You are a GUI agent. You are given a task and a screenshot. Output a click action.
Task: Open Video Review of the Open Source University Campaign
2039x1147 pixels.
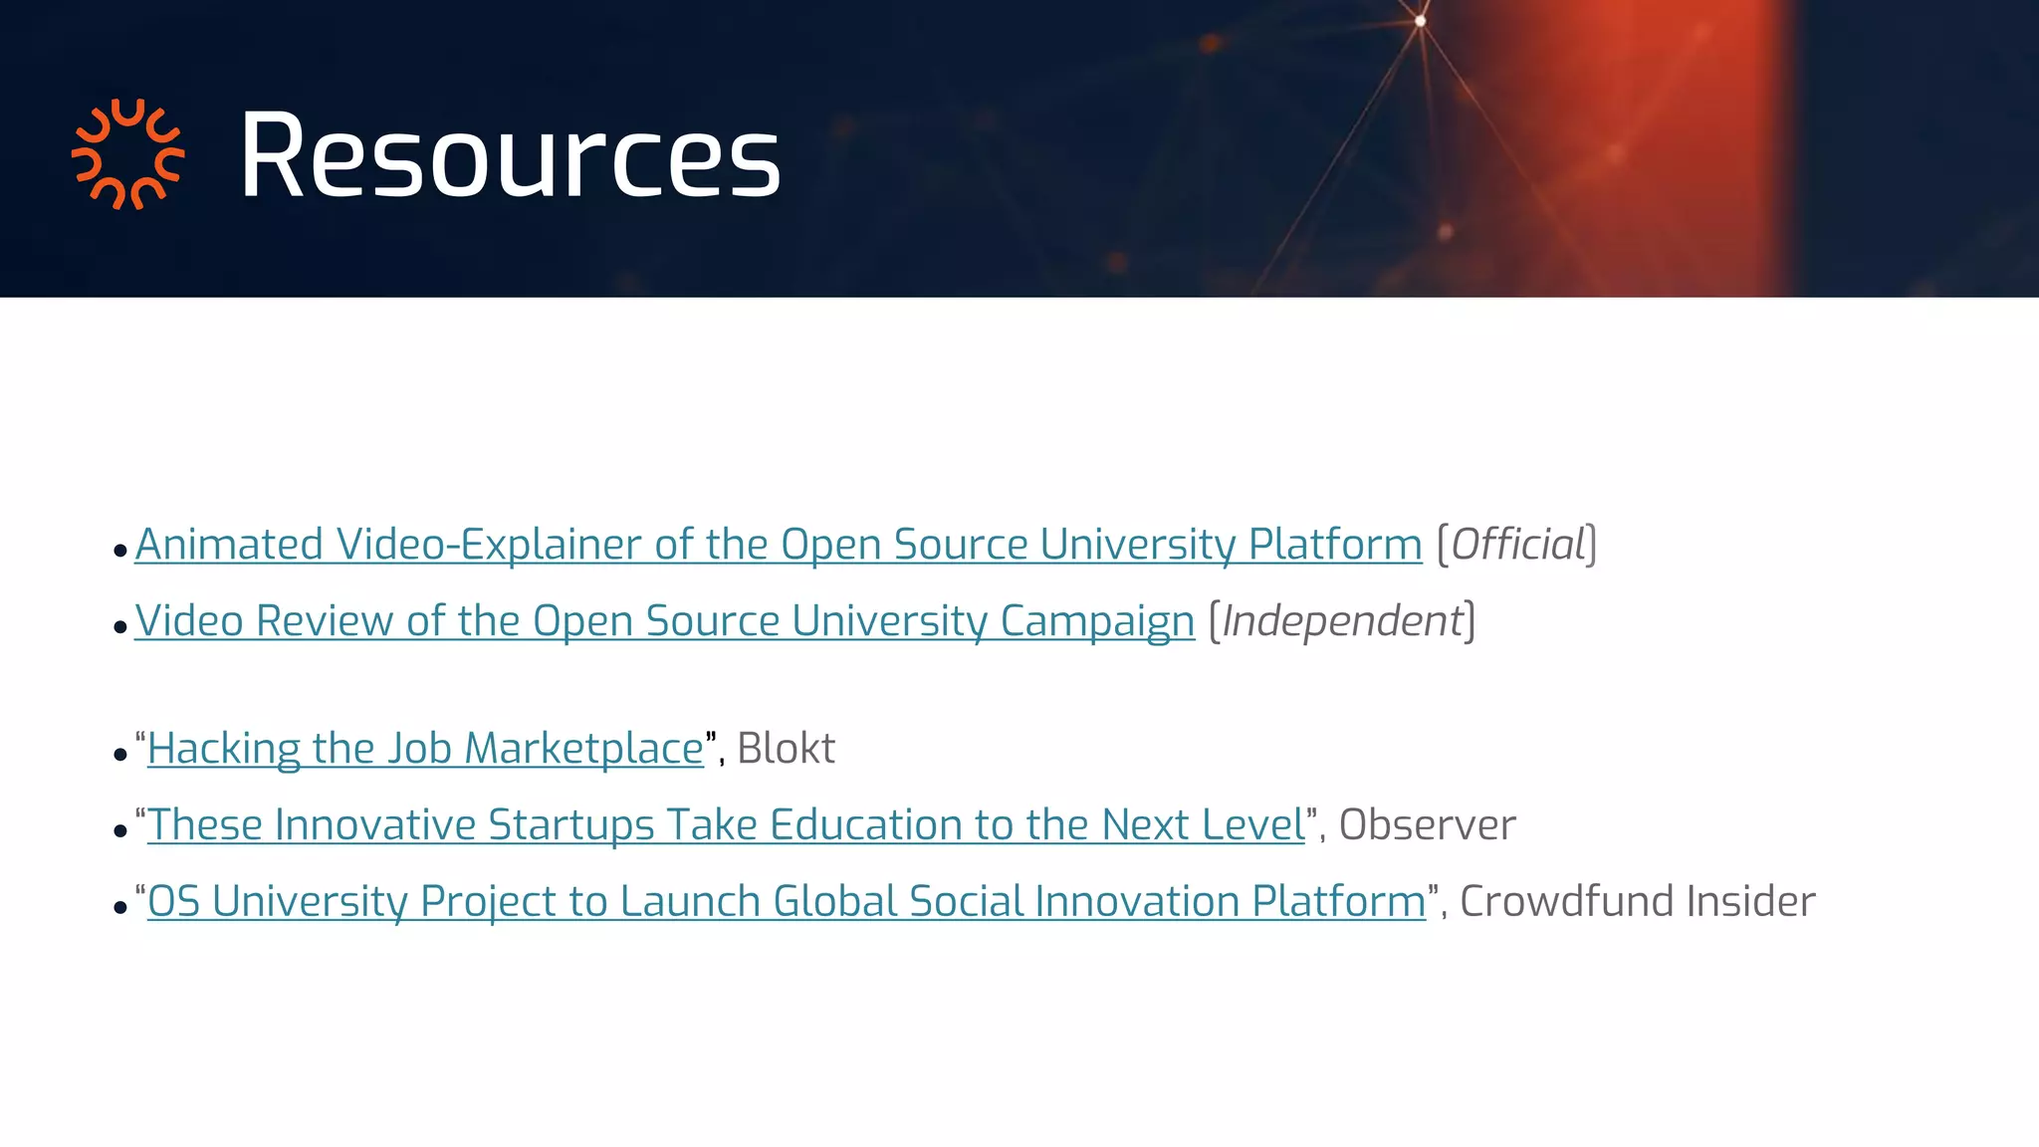click(x=664, y=621)
